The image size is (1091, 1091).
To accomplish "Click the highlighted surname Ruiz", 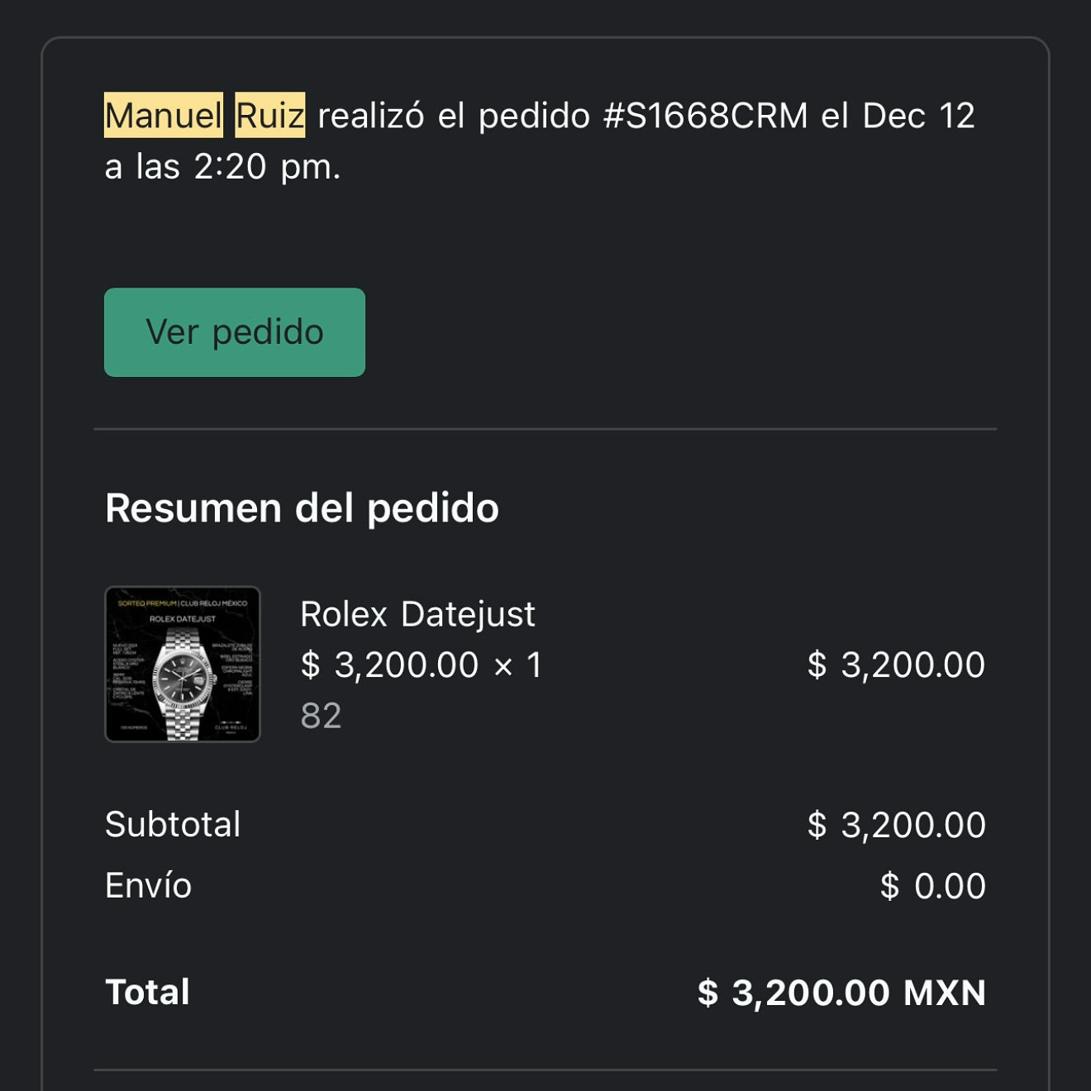I will [x=270, y=116].
